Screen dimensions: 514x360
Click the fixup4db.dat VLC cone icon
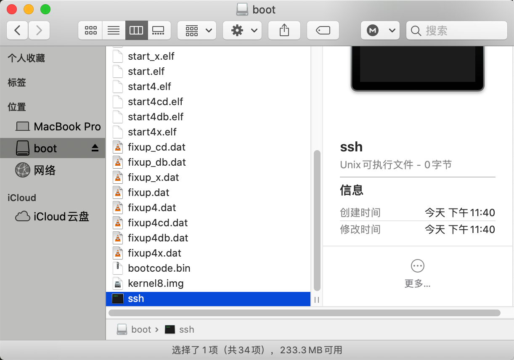click(x=118, y=238)
